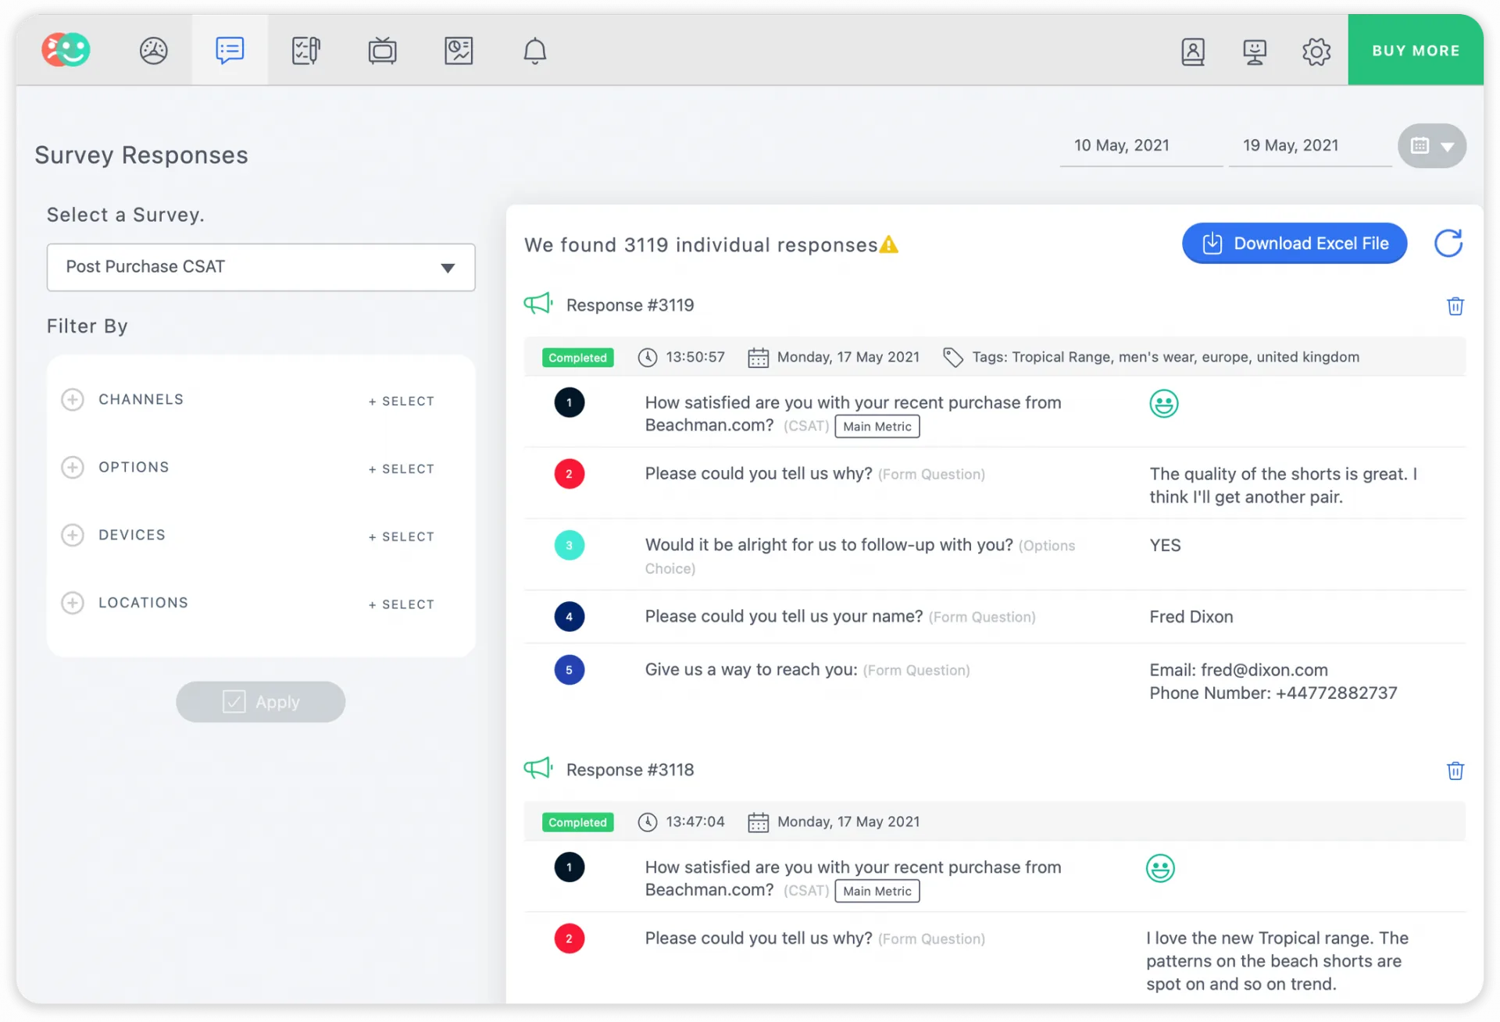1500x1022 pixels.
Task: Refresh the responses list
Action: coord(1448,244)
